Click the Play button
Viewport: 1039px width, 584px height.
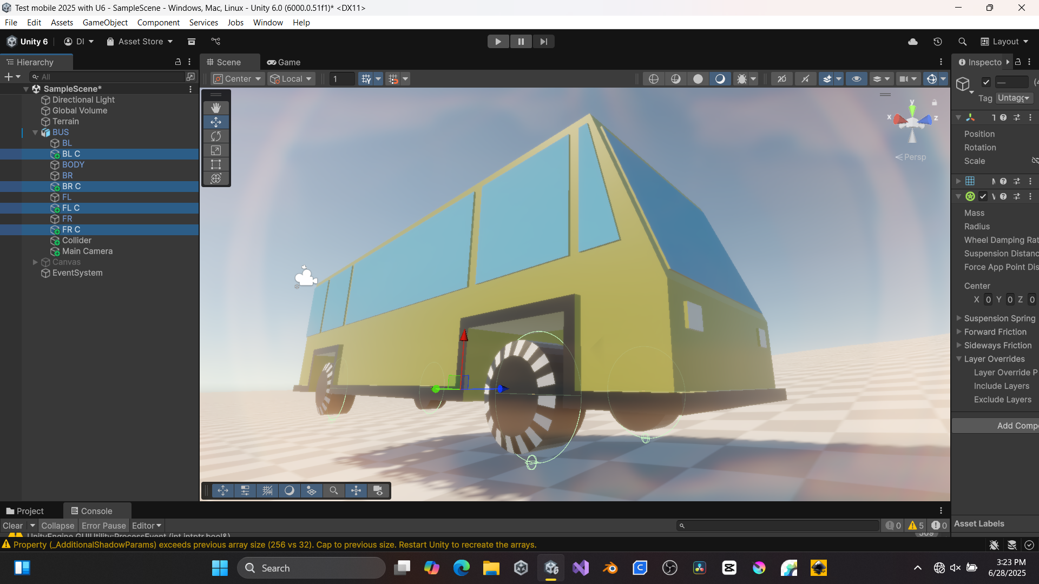(x=498, y=42)
